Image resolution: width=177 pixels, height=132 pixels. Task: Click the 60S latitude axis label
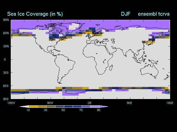[6, 86]
